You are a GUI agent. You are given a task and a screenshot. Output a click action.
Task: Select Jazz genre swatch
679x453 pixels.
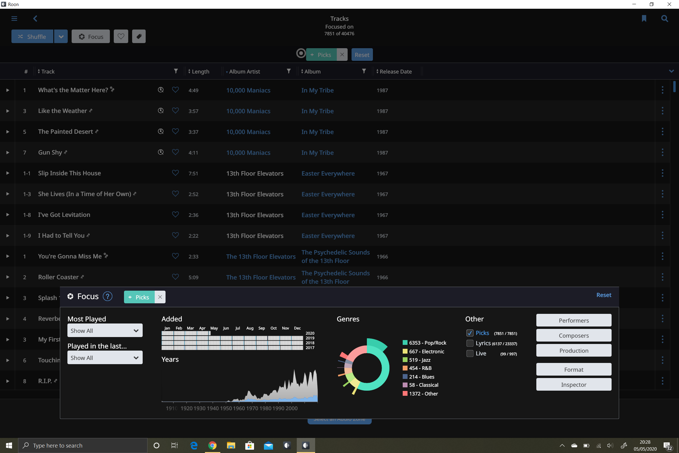[x=405, y=360]
